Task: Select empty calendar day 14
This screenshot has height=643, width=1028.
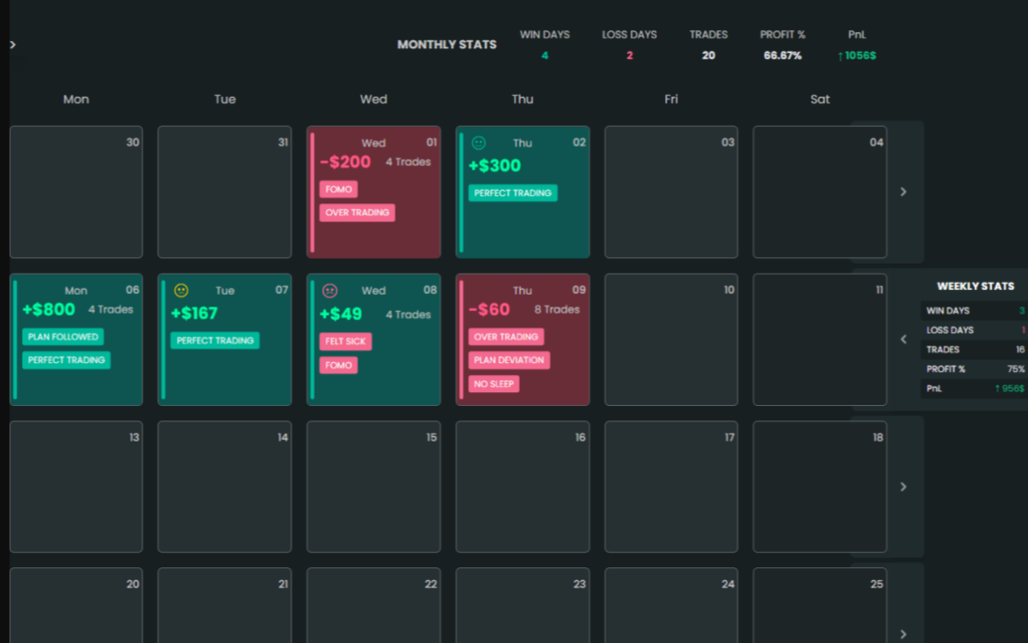Action: pyautogui.click(x=225, y=486)
